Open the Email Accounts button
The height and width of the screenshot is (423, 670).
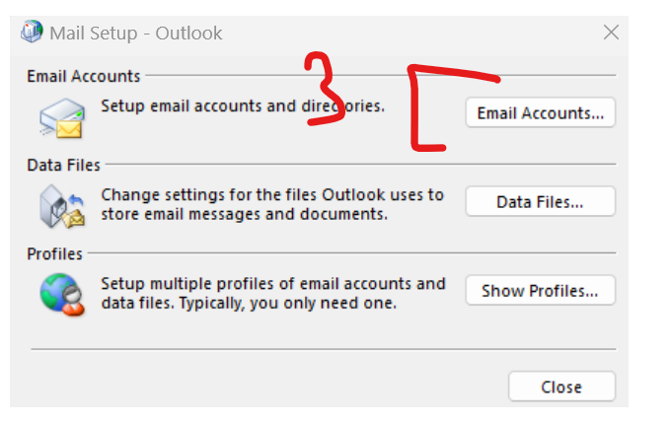click(540, 112)
